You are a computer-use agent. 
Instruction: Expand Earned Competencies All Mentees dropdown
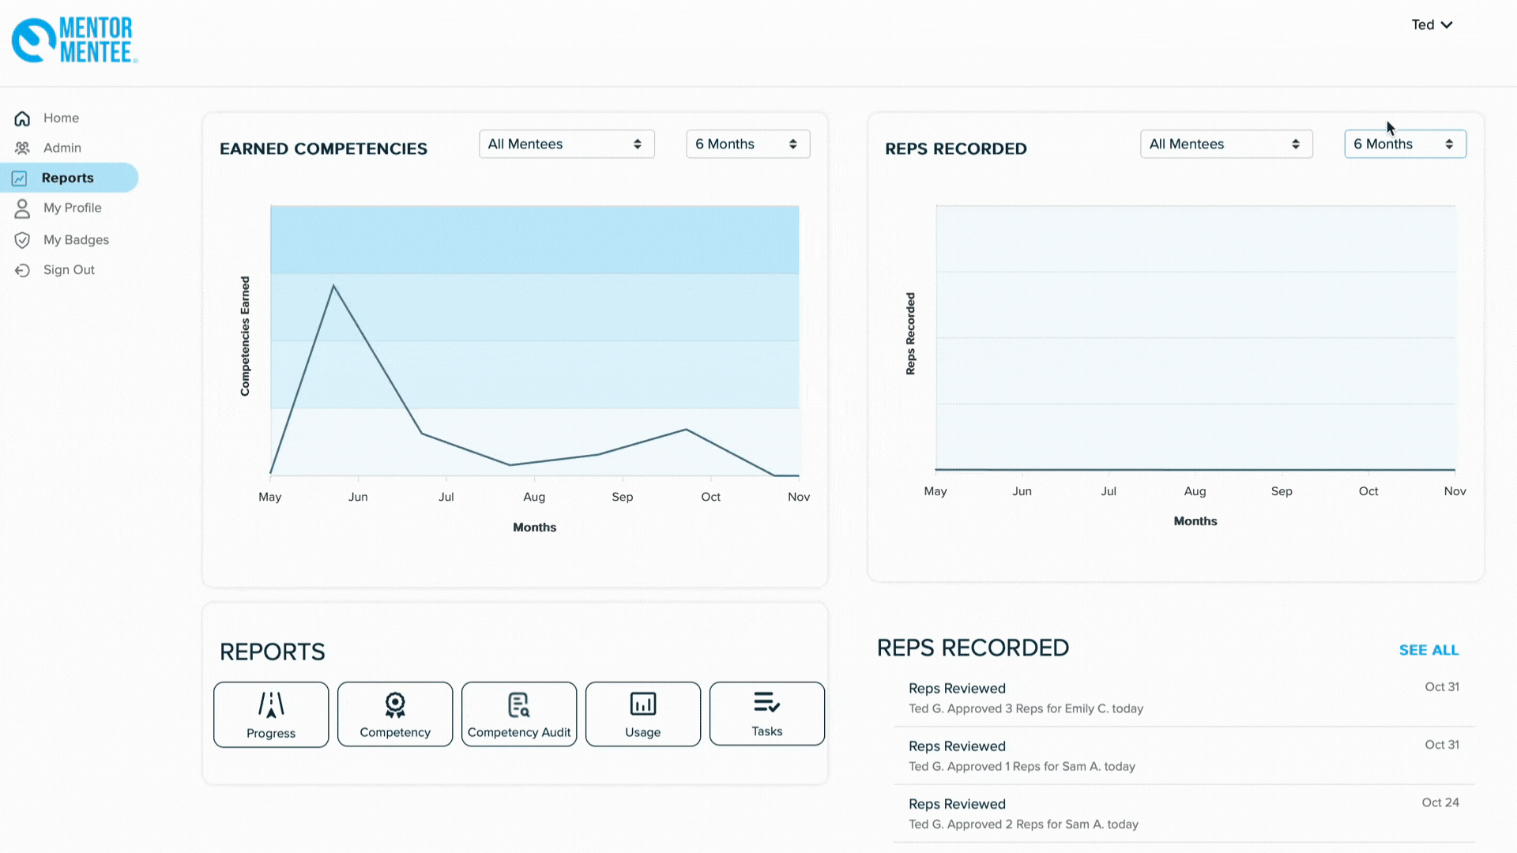tap(567, 144)
